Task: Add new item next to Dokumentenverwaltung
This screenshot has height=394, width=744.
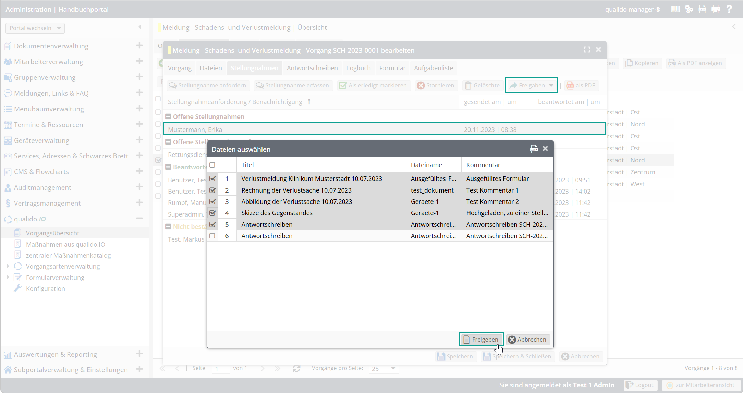Action: [x=139, y=46]
